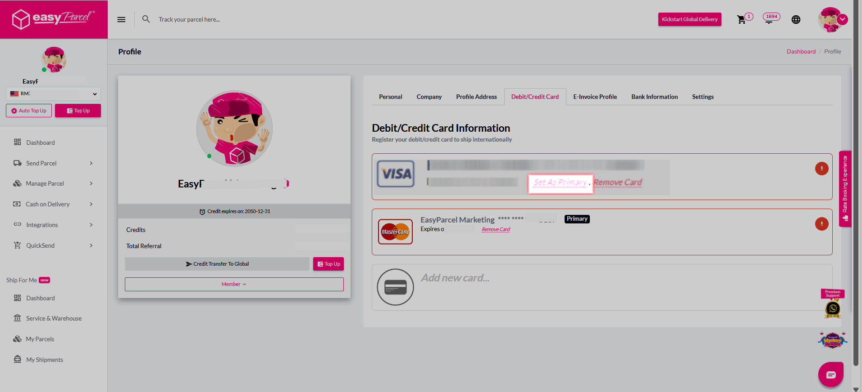Click the Visa card logo
Image resolution: width=862 pixels, height=392 pixels.
tap(396, 174)
